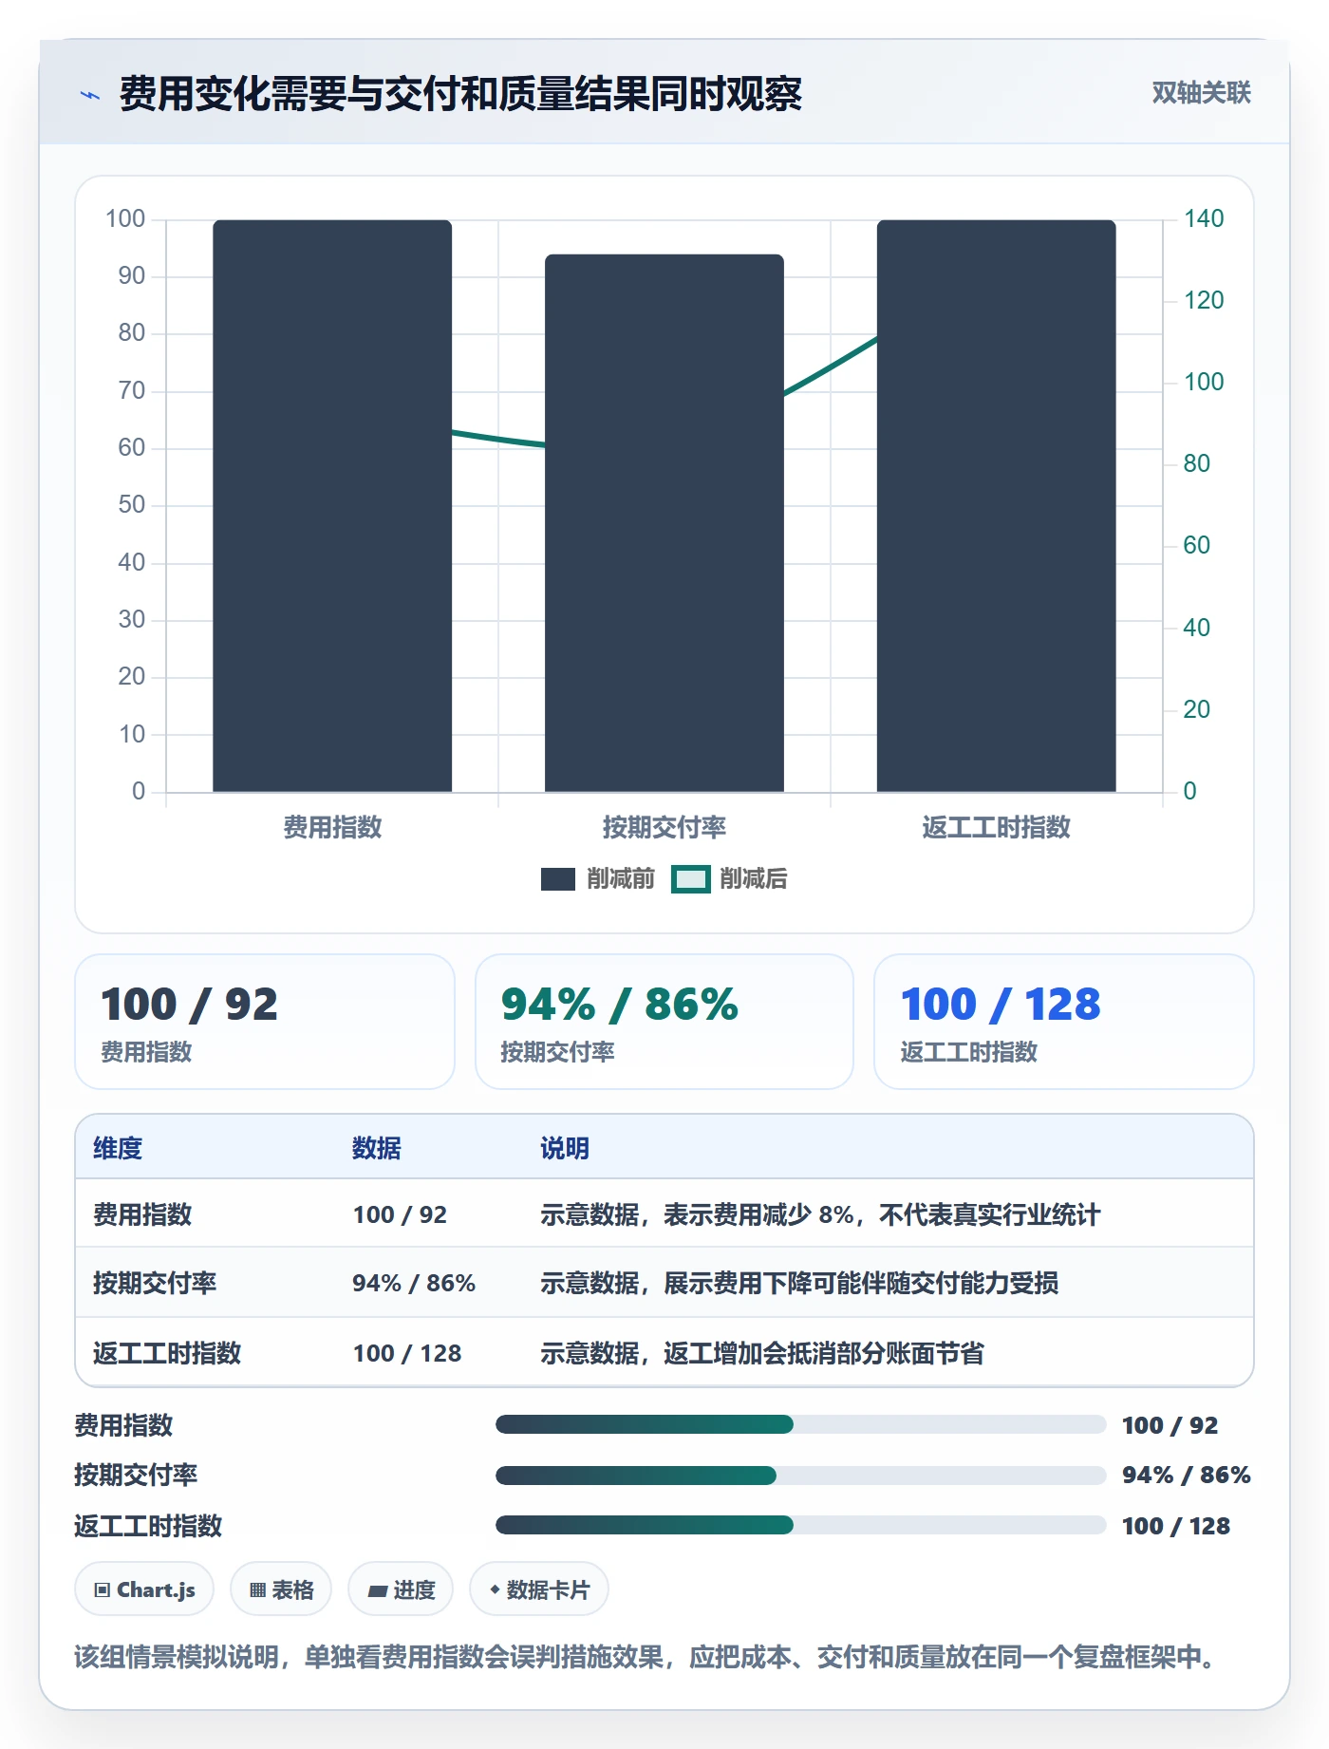Image resolution: width=1329 pixels, height=1749 pixels.
Task: Click the 94% / 86% value beside progress bar
Action: click(1187, 1475)
